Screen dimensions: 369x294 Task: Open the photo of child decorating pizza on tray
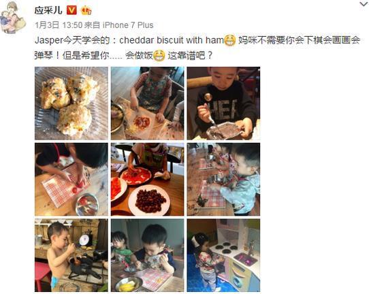pyautogui.click(x=147, y=103)
